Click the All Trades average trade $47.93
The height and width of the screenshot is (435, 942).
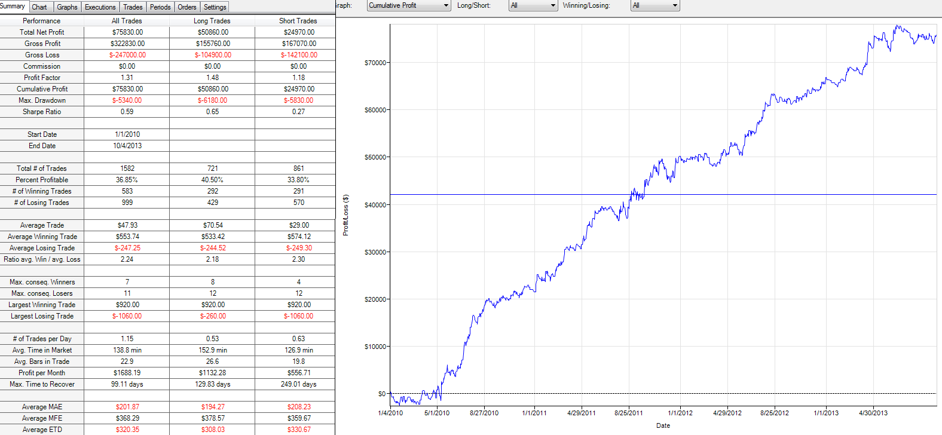tap(127, 225)
